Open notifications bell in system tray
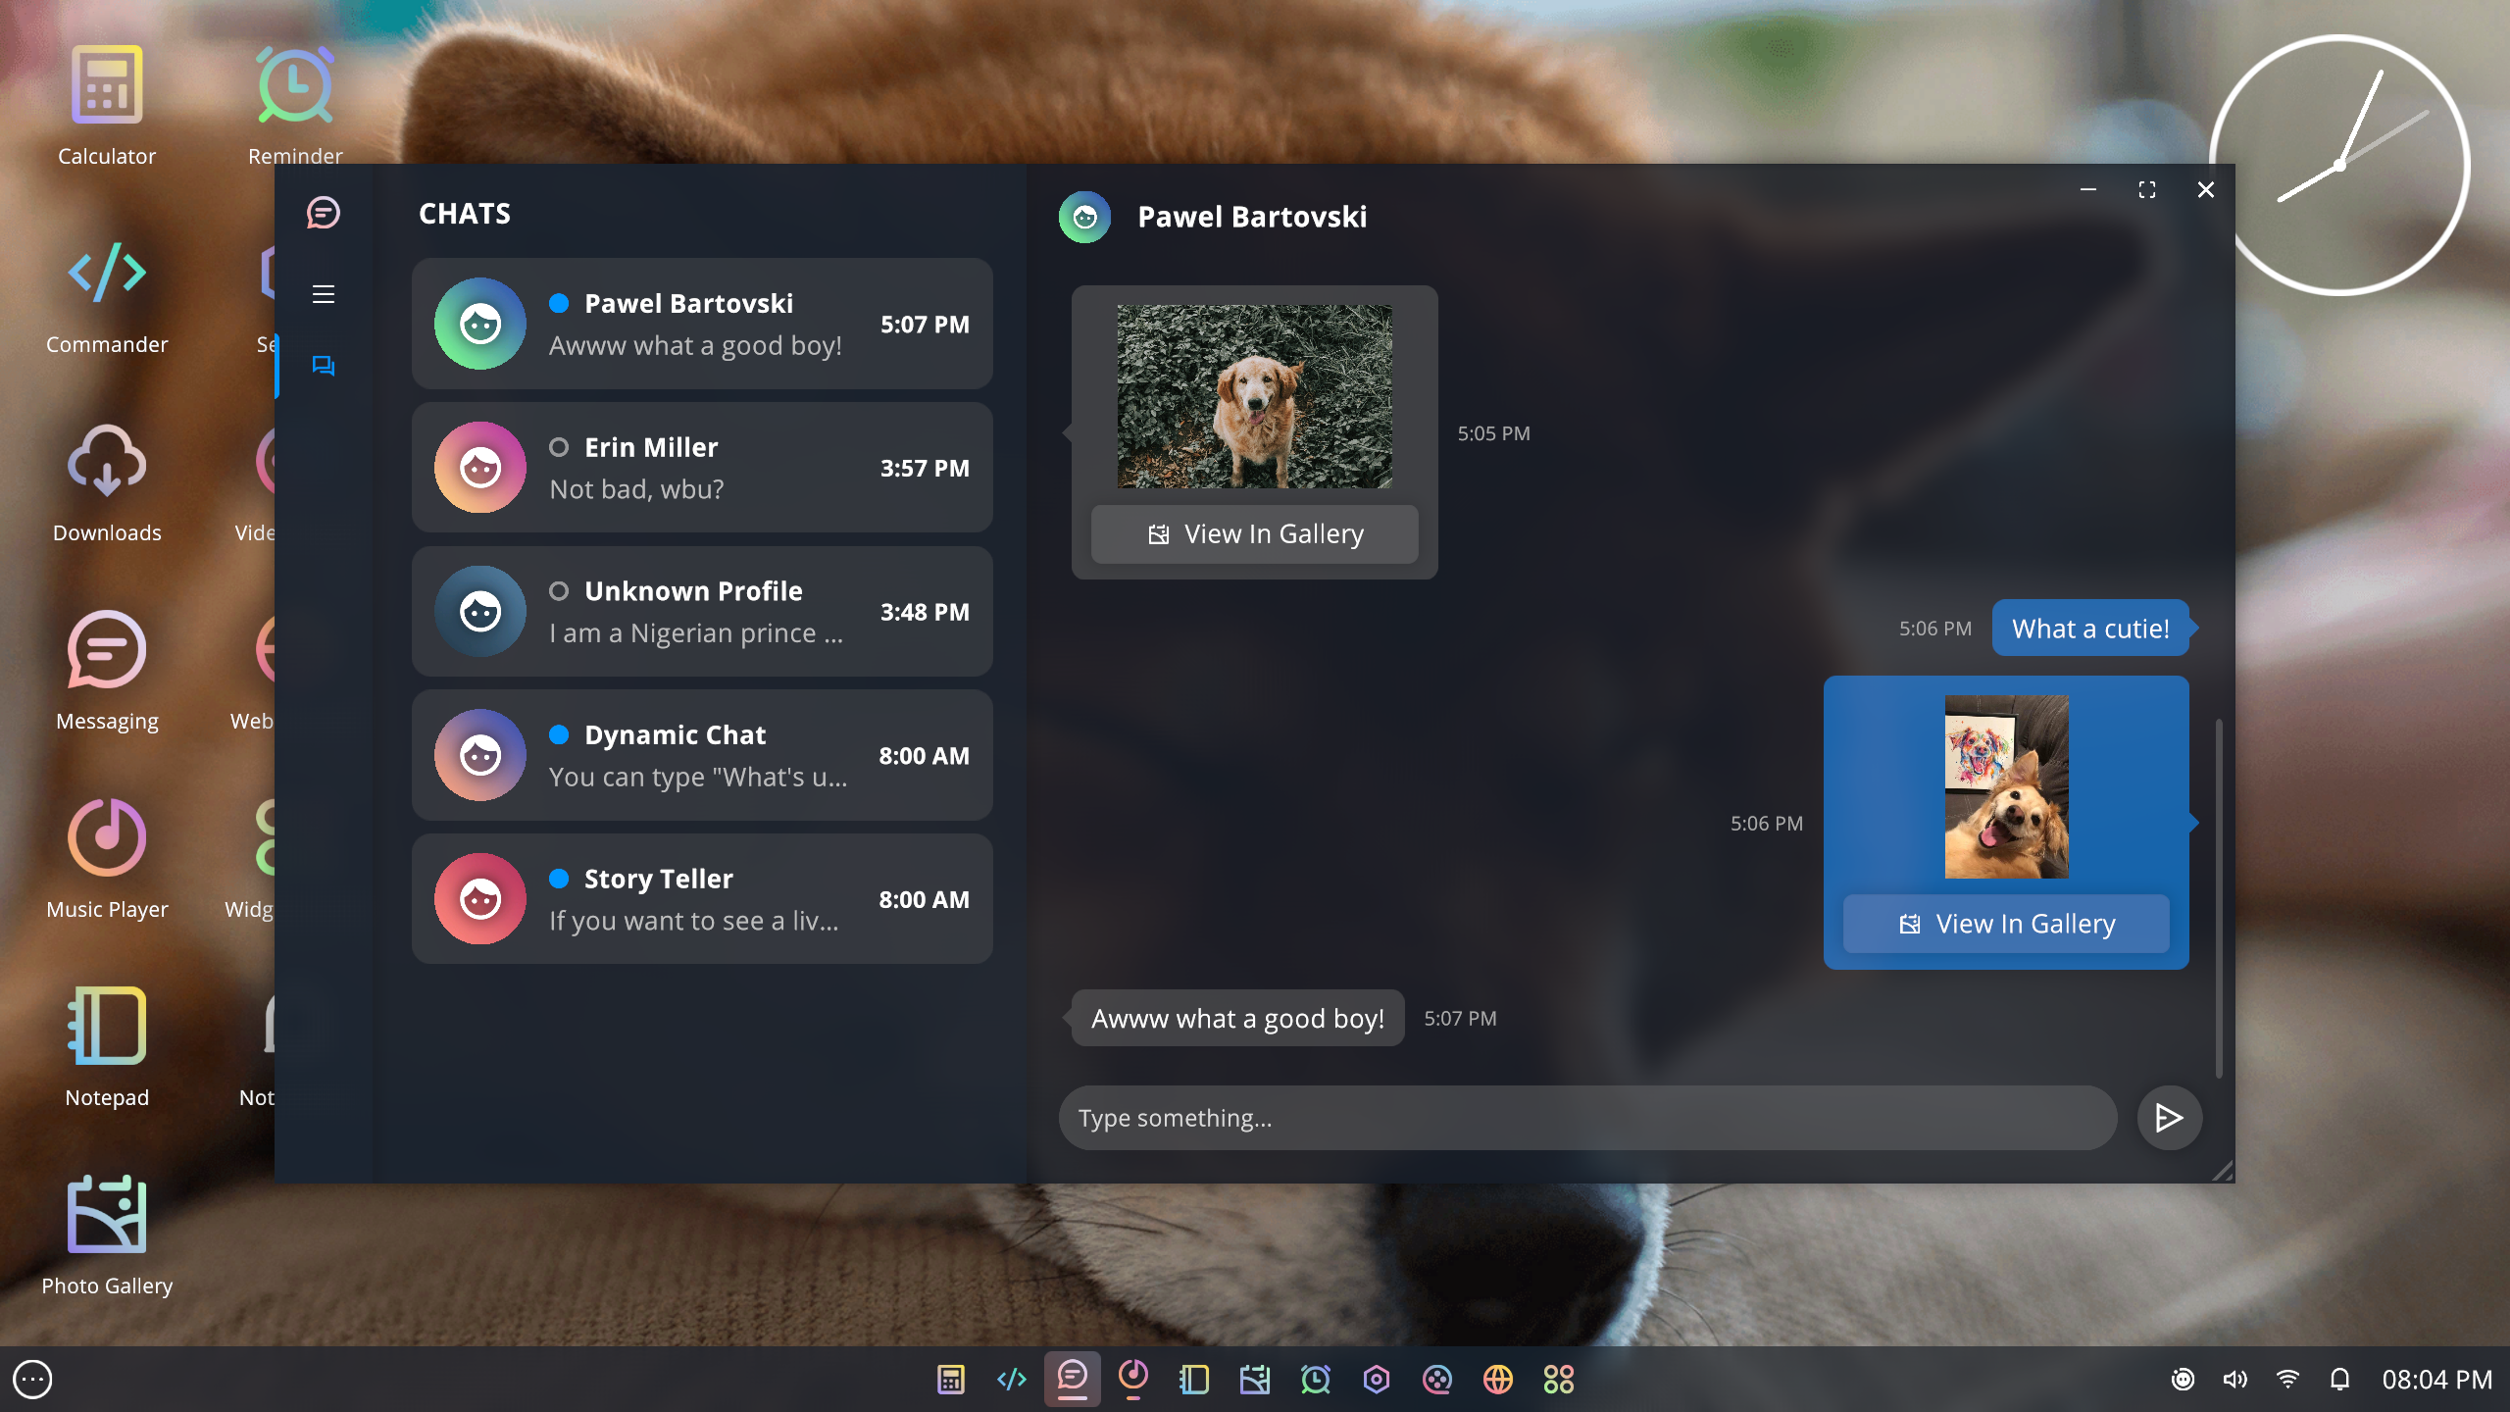The width and height of the screenshot is (2510, 1412). tap(2339, 1380)
